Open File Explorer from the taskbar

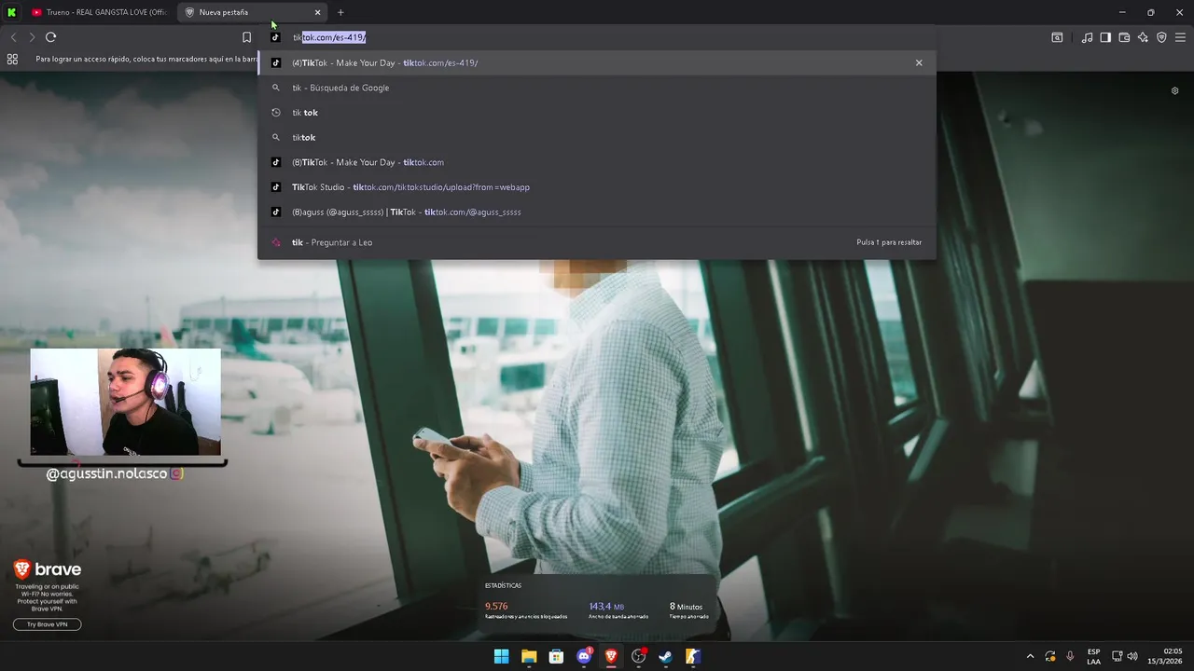tap(529, 656)
